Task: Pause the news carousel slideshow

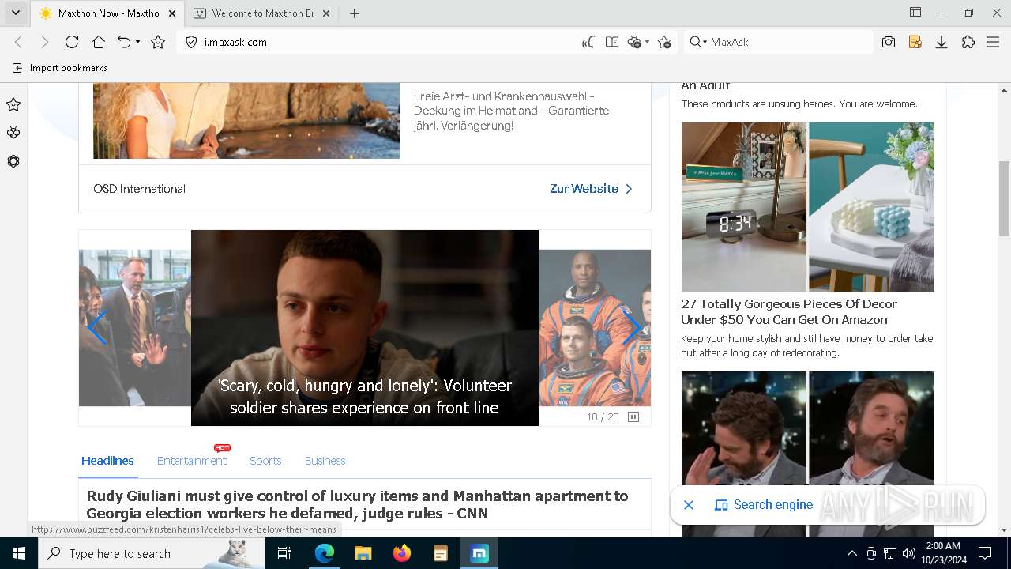Action: tap(633, 416)
